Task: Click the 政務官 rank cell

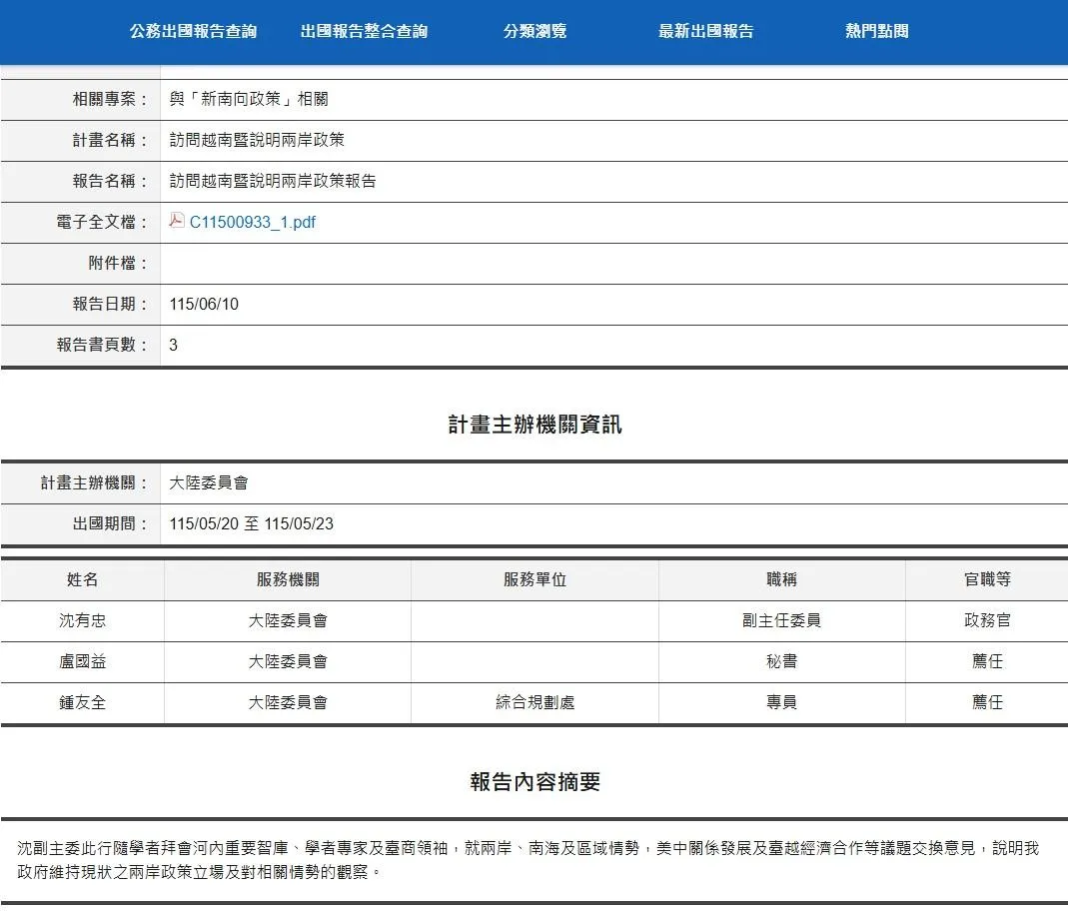Action: click(x=987, y=620)
